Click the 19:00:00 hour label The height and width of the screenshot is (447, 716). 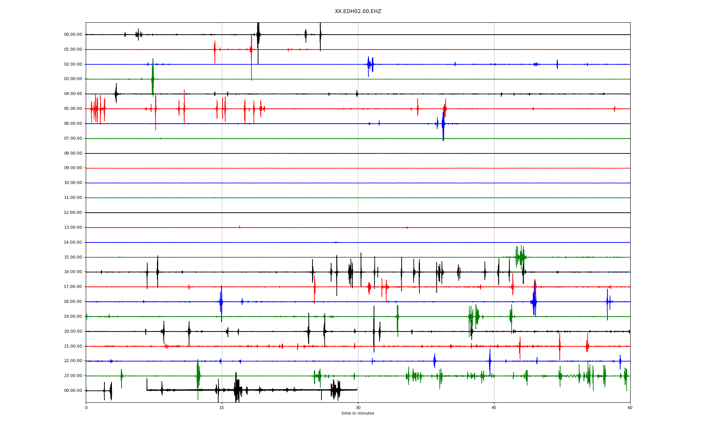[73, 317]
